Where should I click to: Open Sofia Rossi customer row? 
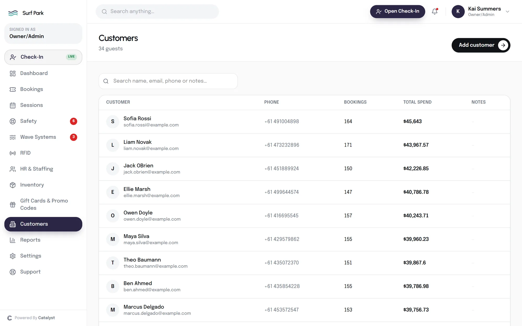click(x=304, y=122)
